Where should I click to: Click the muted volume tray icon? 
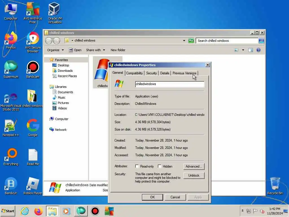(262, 211)
